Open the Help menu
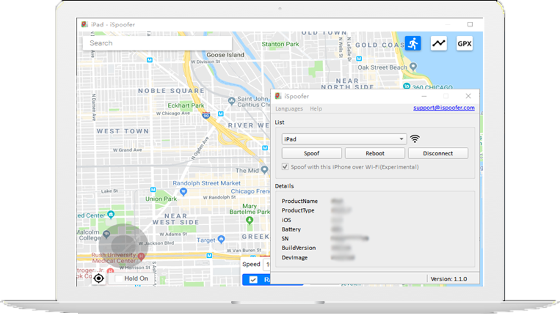 [316, 109]
